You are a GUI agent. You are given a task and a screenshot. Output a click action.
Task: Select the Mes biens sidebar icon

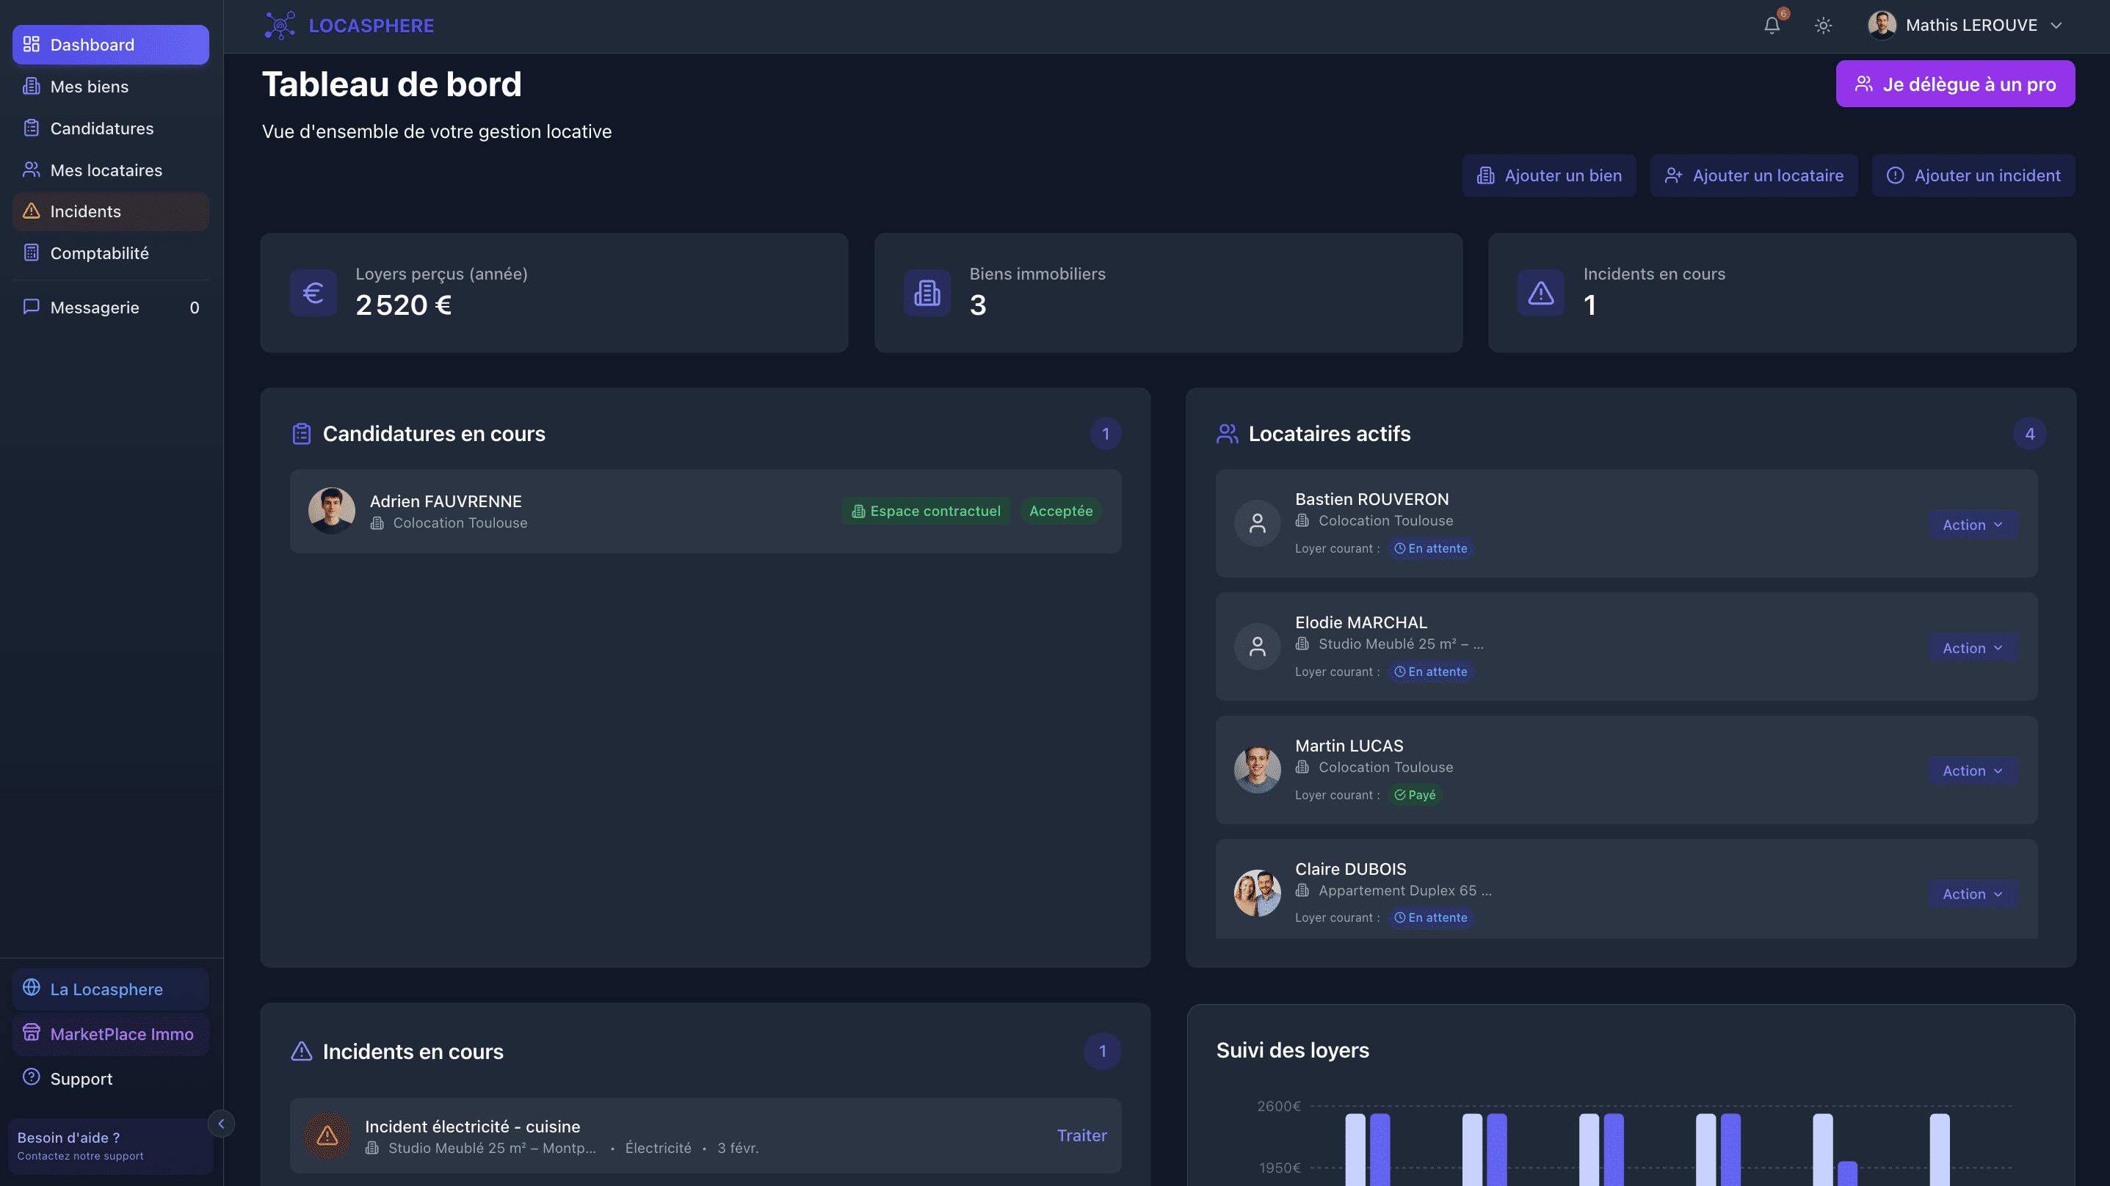click(x=88, y=86)
